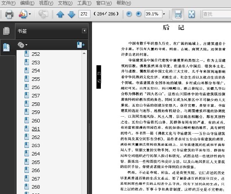Click the black 后记 side tab on page
The image size is (231, 194).
(x=99, y=77)
